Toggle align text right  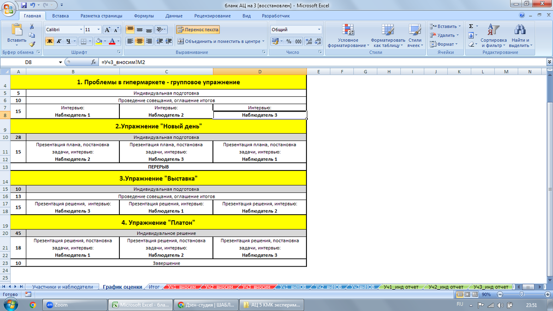tap(149, 41)
